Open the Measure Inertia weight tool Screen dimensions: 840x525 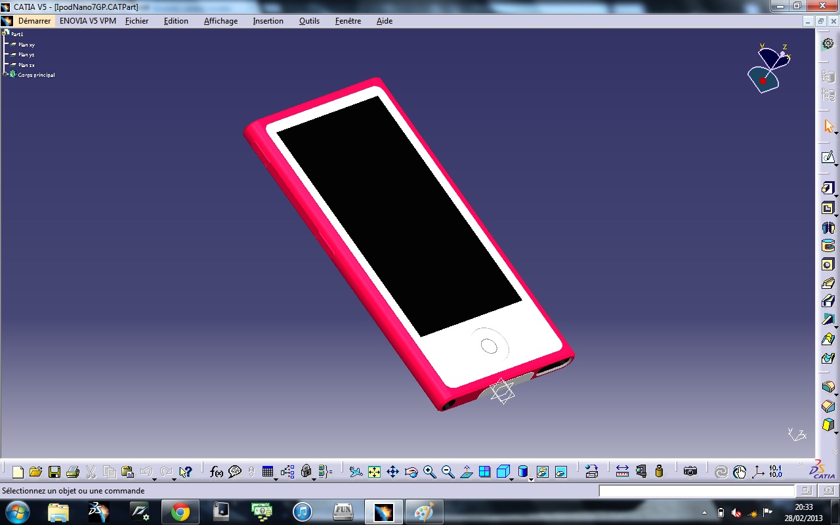click(660, 471)
